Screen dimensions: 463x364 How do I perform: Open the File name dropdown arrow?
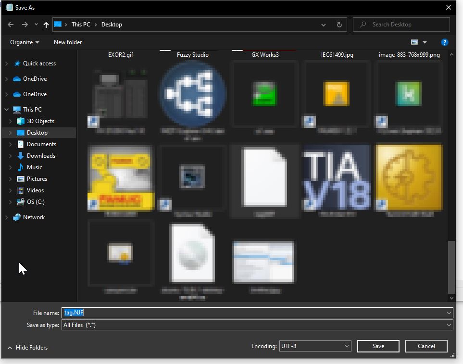point(449,313)
